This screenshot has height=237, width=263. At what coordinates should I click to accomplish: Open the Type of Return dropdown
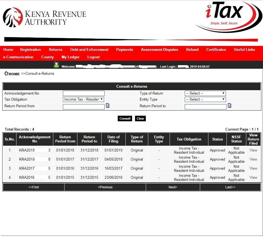point(205,93)
